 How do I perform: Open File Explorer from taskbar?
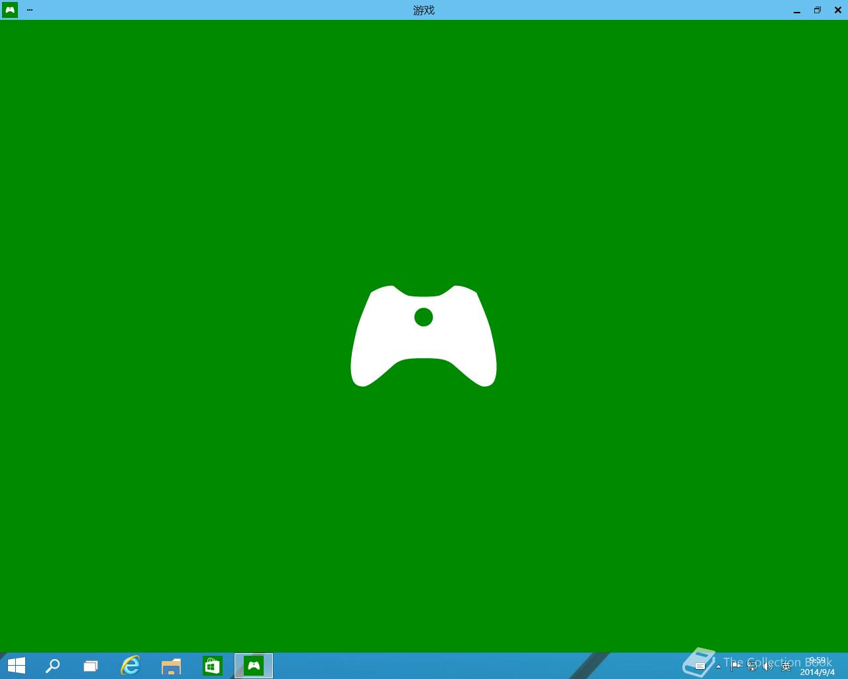tap(172, 666)
